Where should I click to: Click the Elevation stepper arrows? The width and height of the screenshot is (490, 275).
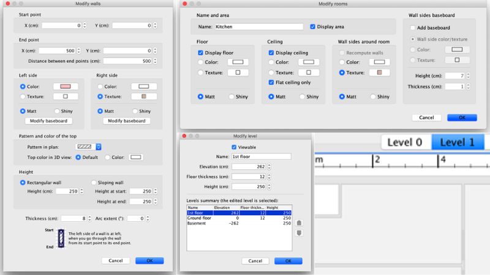pos(270,167)
